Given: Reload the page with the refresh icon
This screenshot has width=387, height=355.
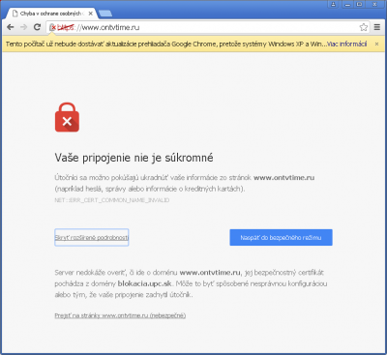Looking at the screenshot, I should click(37, 27).
